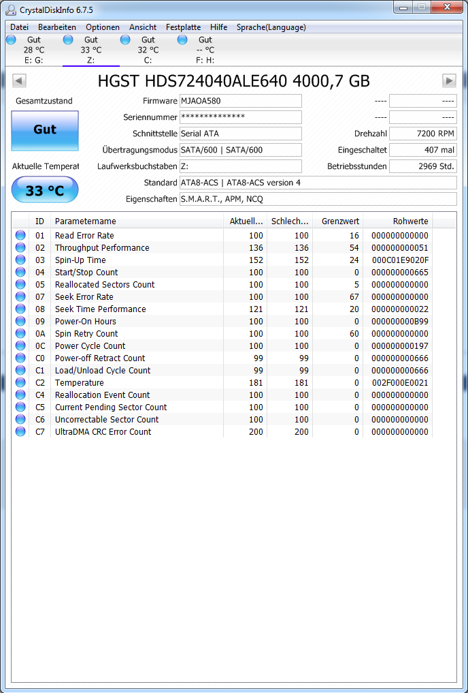Screen dimensions: 468x693
Task: Click status orb of Power-On Hours
Action: pos(20,322)
